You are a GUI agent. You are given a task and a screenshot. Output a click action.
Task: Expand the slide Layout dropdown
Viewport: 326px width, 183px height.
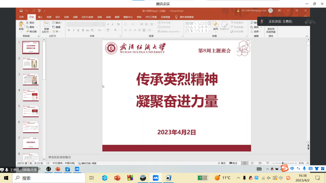tap(57, 23)
